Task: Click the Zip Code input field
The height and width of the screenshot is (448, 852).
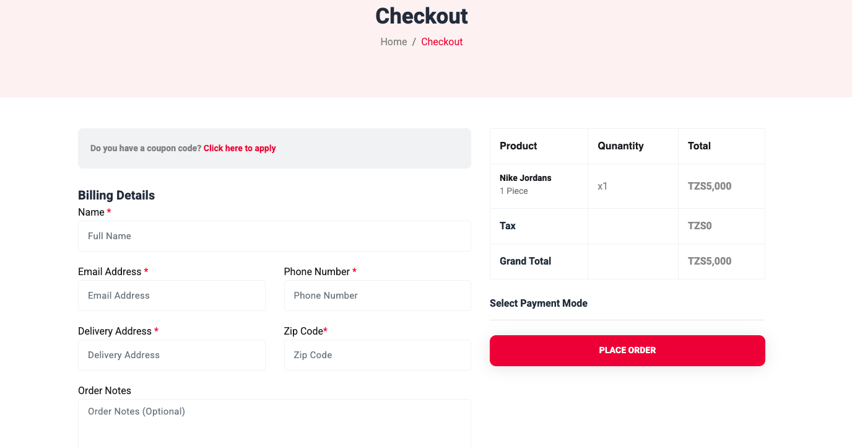Action: (377, 355)
